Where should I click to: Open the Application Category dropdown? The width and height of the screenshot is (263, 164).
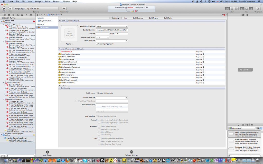112,26
